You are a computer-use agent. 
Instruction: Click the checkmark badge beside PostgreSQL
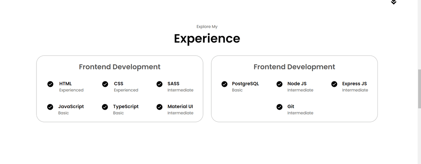tap(225, 84)
